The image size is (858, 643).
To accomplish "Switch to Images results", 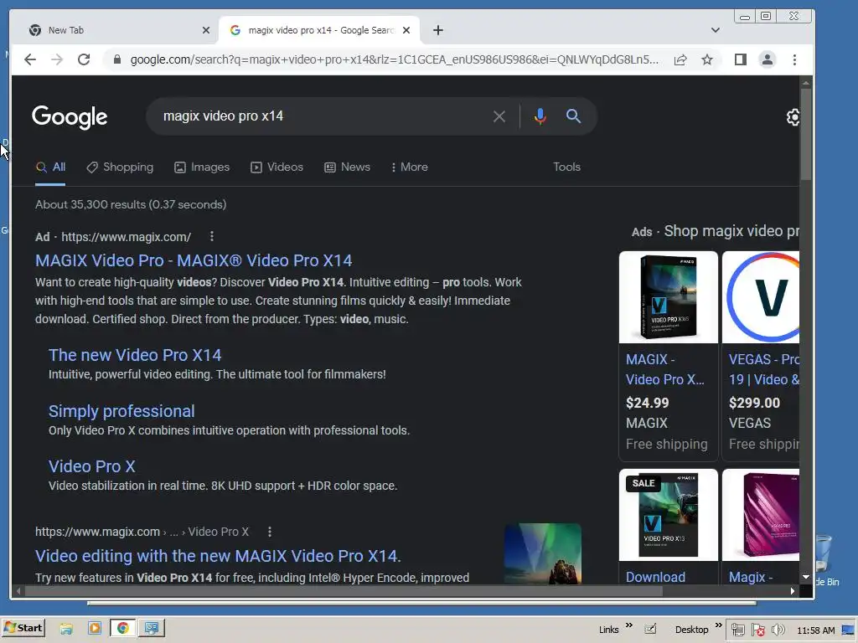I will coord(202,167).
